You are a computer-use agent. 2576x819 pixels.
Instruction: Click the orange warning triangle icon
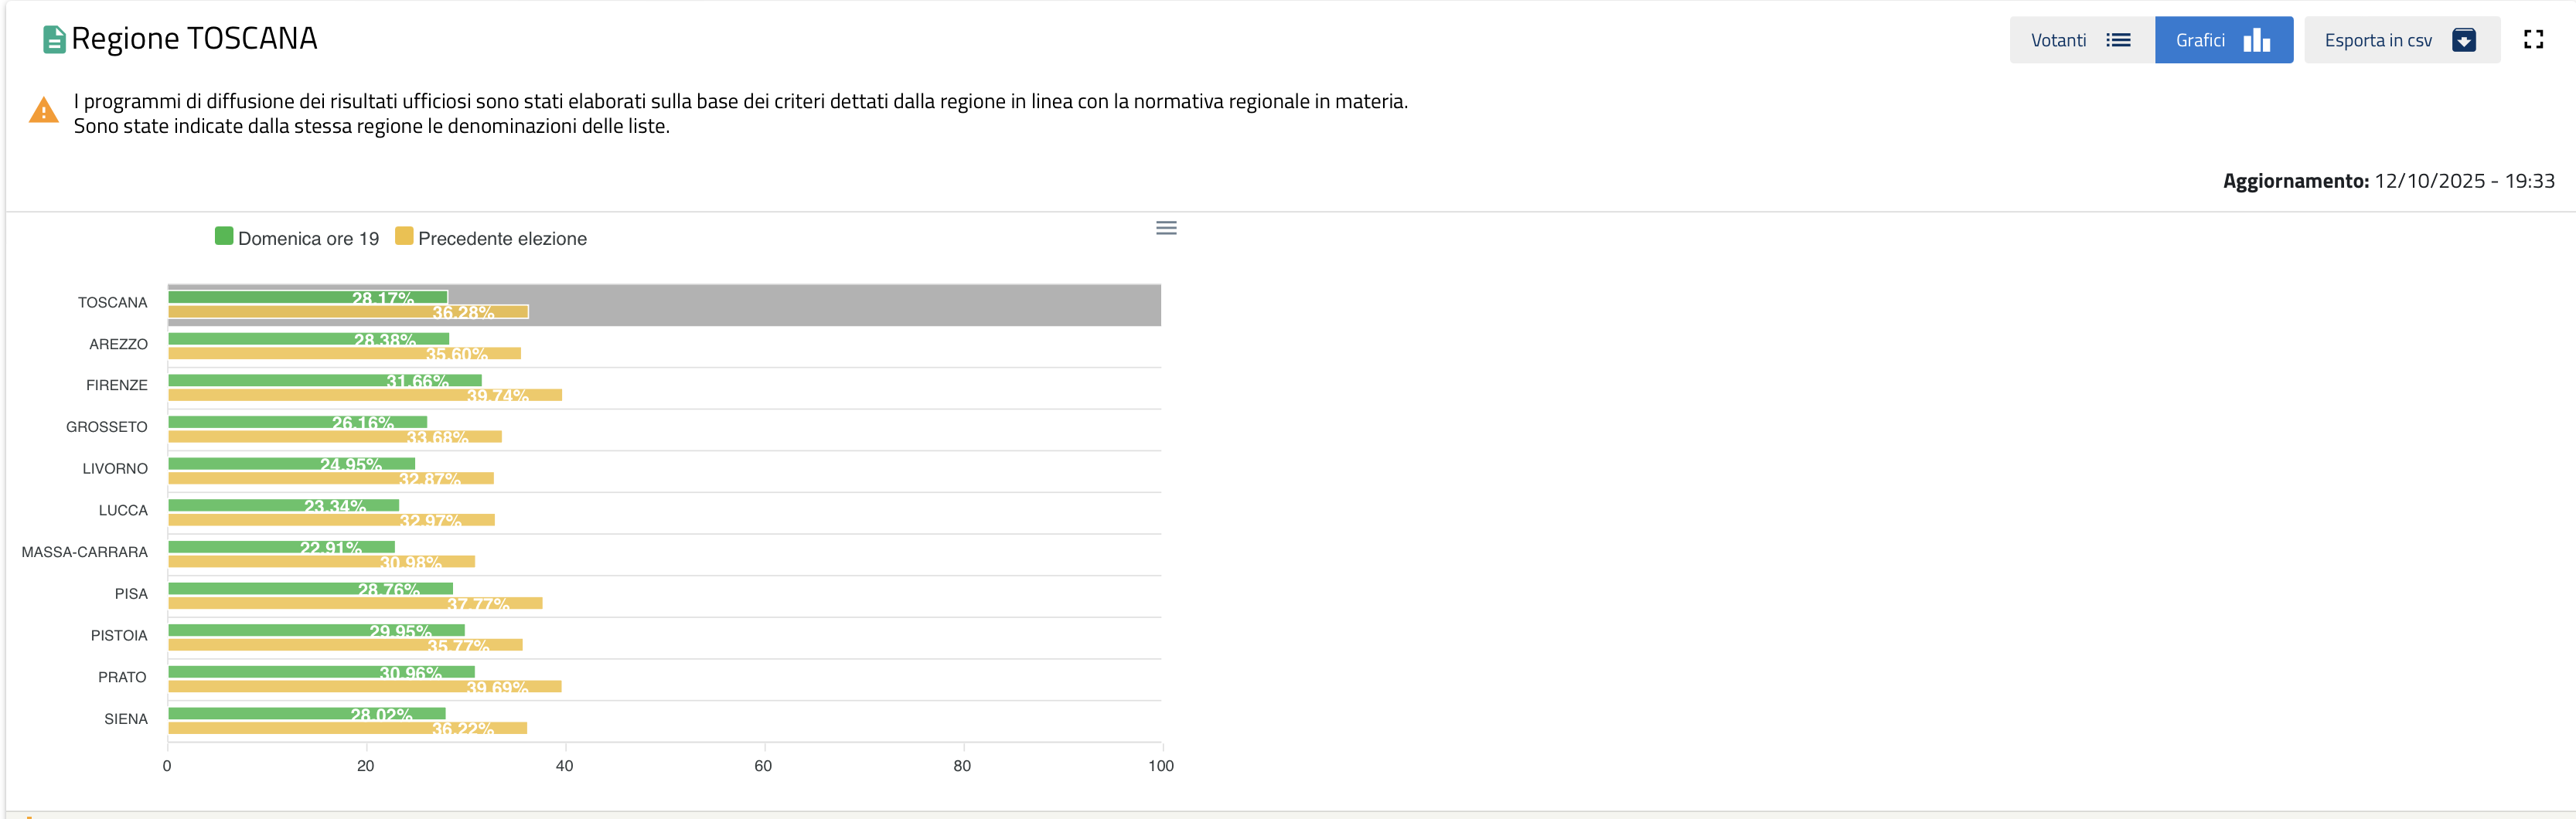(x=44, y=110)
